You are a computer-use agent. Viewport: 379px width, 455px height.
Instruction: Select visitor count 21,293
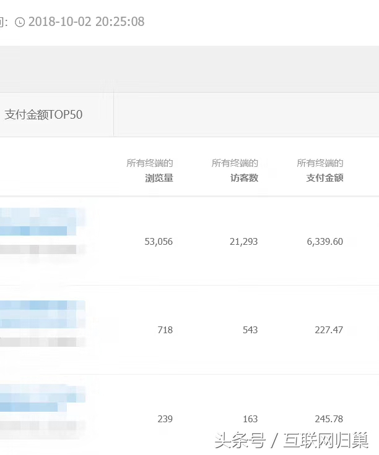coord(243,242)
